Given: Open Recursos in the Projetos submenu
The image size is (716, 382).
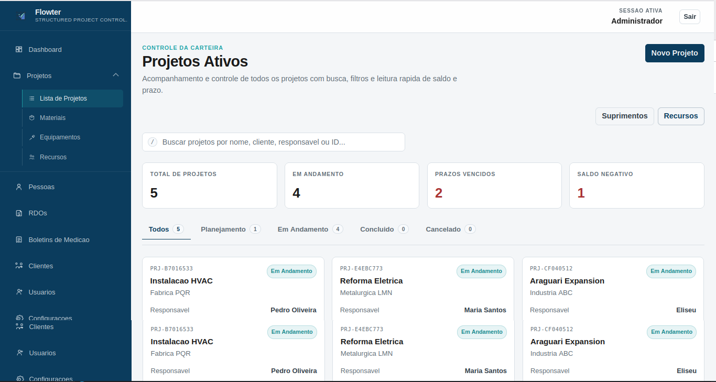Looking at the screenshot, I should coord(54,157).
